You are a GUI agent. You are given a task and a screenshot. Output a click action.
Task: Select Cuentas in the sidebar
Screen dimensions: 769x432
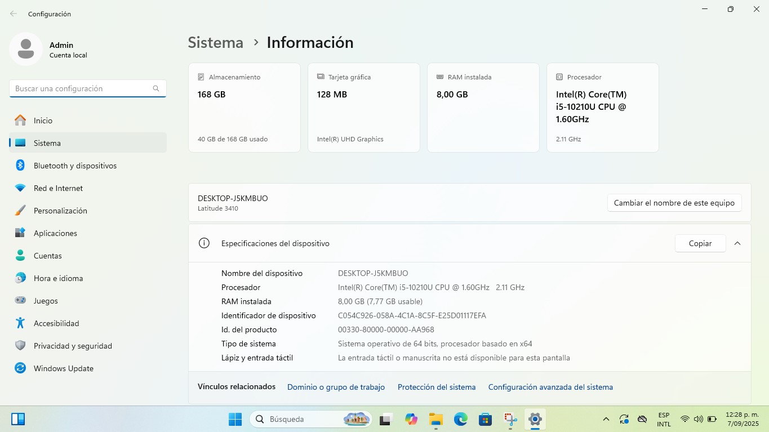point(48,256)
